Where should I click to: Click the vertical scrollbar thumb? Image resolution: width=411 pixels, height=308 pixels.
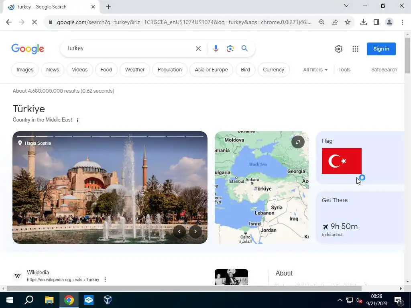point(407,55)
